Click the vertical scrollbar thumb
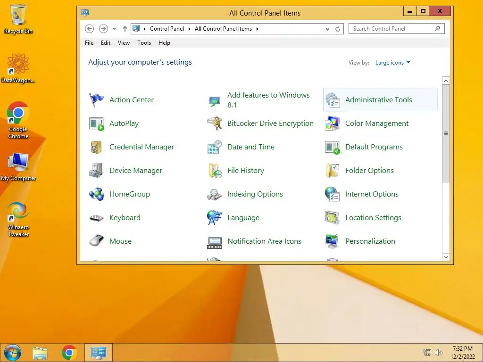This screenshot has width=483, height=362. point(446,133)
